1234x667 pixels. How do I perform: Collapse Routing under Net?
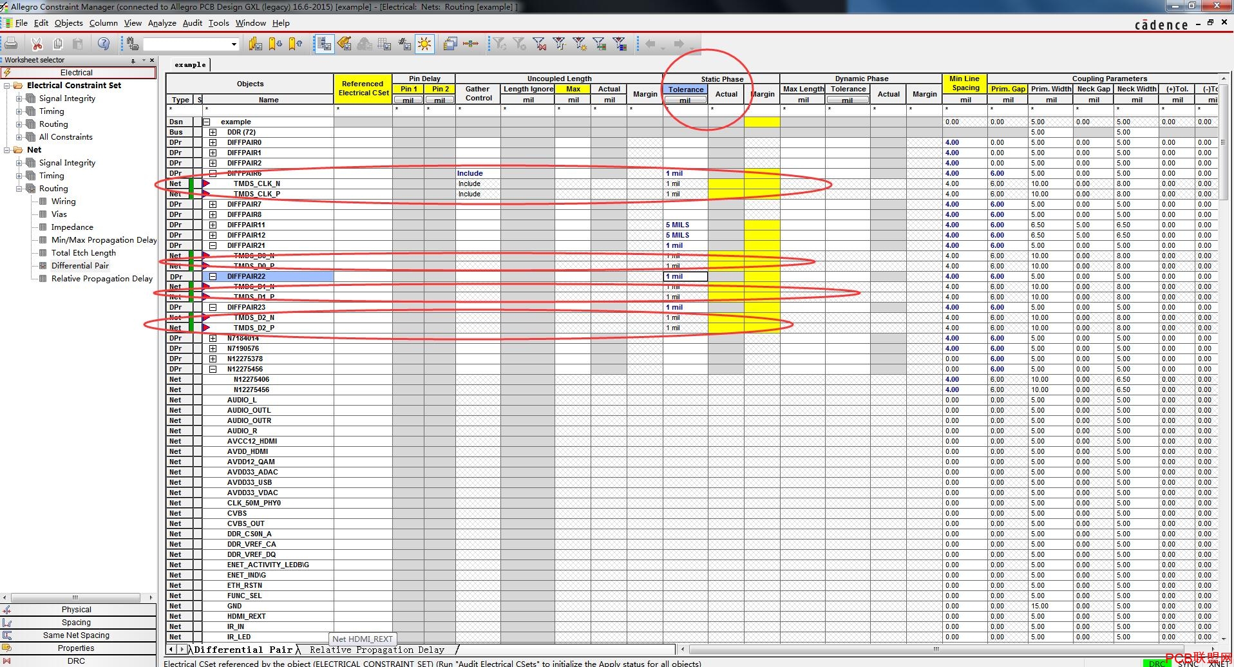pos(19,189)
